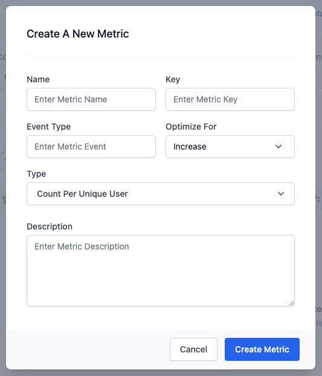Click the Type label above the dropdown
Image resolution: width=322 pixels, height=376 pixels.
click(x=36, y=174)
